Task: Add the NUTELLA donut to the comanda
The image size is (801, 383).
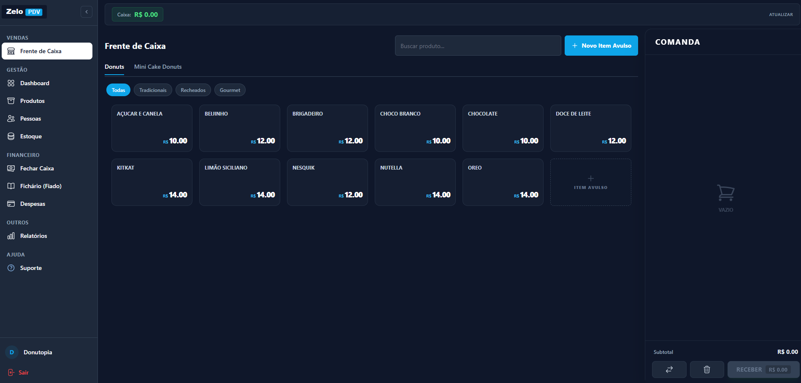Action: tap(415, 182)
